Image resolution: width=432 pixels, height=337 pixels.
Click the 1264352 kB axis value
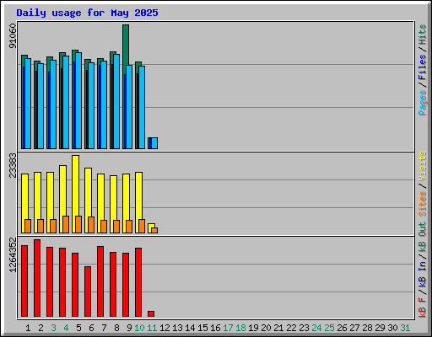pos(13,254)
